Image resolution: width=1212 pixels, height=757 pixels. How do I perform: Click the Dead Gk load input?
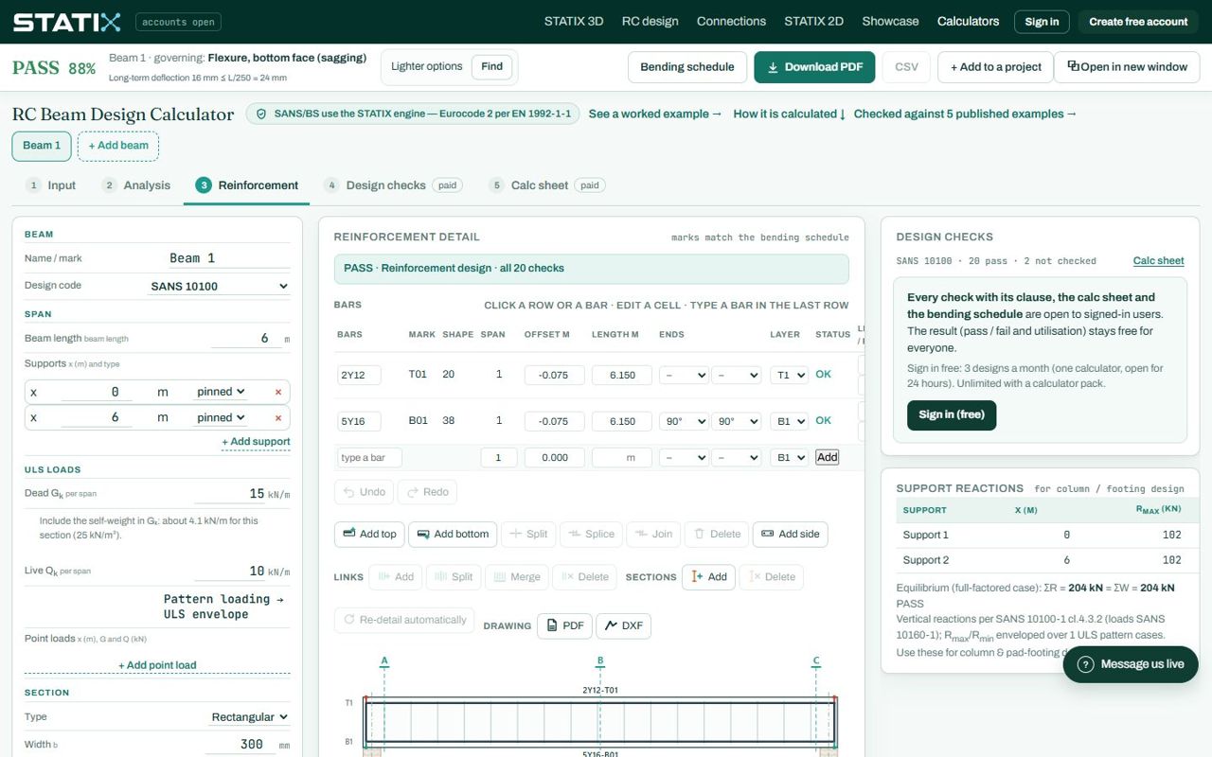pos(230,493)
